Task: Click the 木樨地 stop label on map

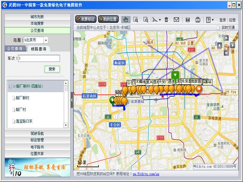Action: 140,82
